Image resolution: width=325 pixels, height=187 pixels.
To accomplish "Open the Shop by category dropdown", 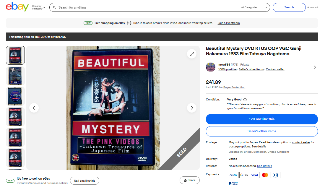I will 39,7.
